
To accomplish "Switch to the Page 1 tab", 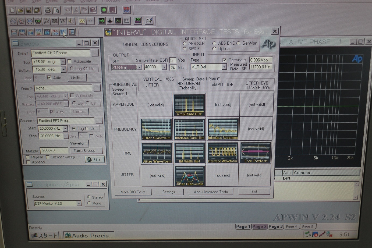I will pos(243,226).
